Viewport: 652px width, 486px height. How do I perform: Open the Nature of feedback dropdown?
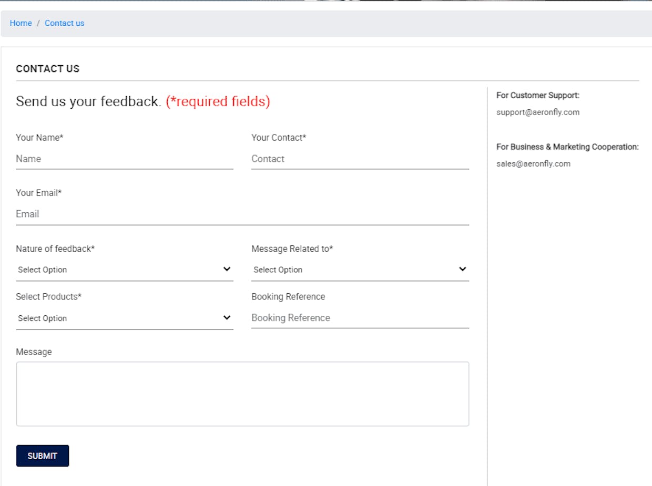point(125,270)
